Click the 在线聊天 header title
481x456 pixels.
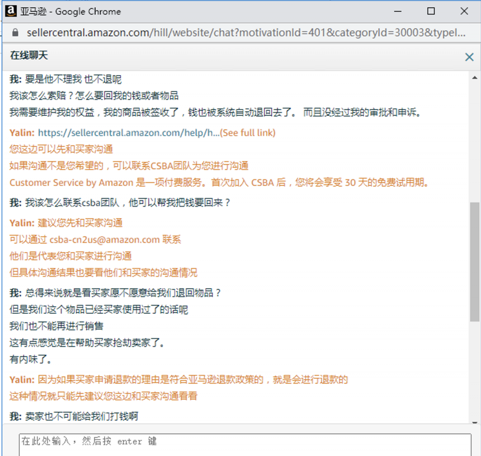click(x=29, y=56)
